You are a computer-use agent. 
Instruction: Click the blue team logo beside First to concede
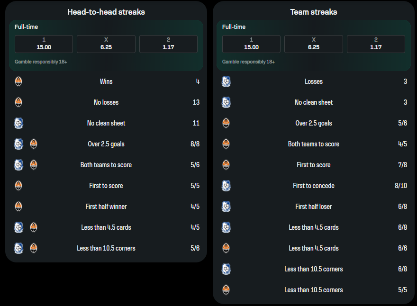click(226, 186)
